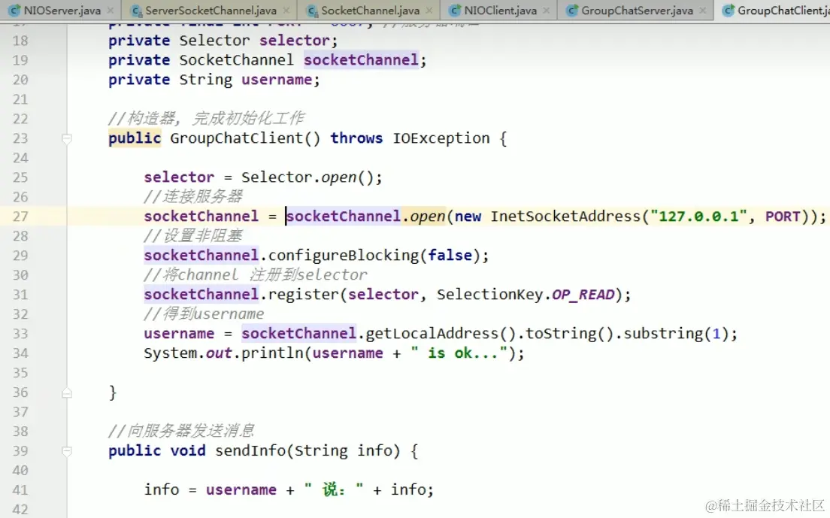Image resolution: width=830 pixels, height=518 pixels.
Task: Click the comment '//设置非阻塞'
Action: click(x=193, y=236)
